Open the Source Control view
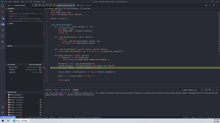 [3, 18]
